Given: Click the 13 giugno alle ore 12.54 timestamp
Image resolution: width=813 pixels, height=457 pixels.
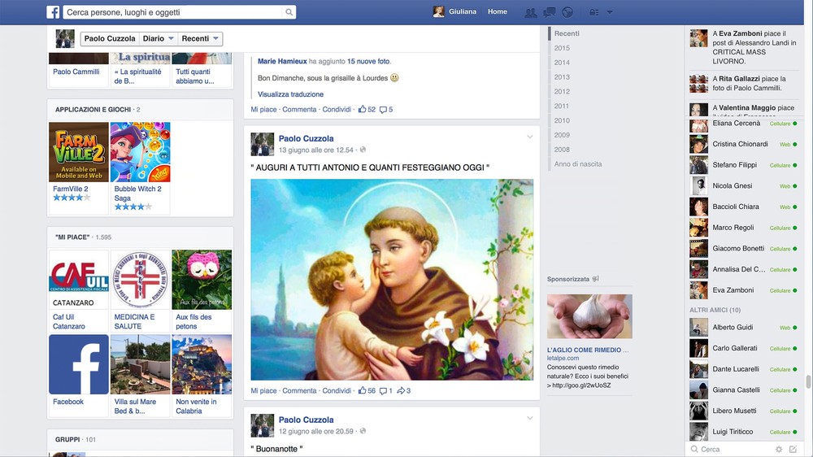Looking at the screenshot, I should pyautogui.click(x=315, y=150).
